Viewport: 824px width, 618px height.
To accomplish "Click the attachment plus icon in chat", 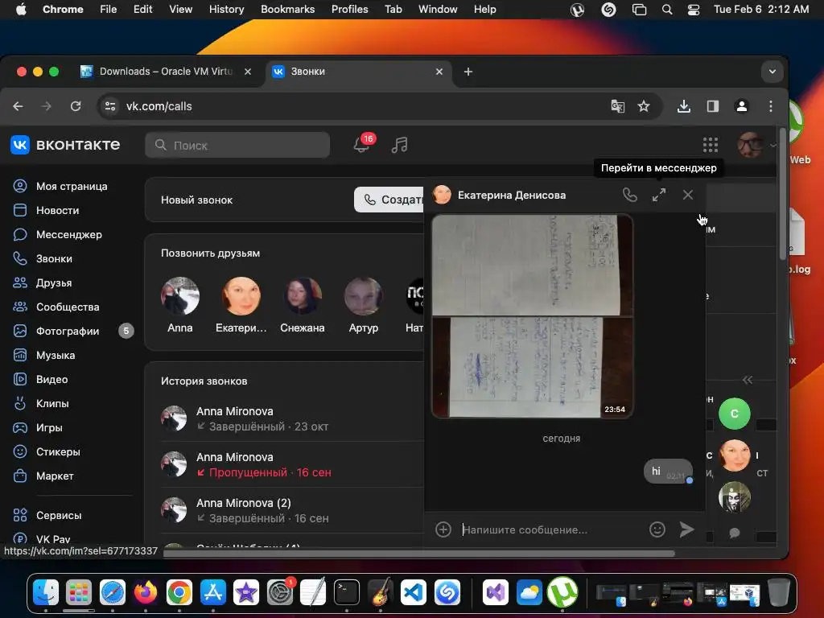I will pyautogui.click(x=443, y=529).
